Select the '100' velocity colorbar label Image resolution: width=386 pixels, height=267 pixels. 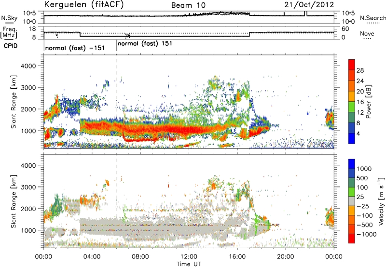(x=362, y=187)
